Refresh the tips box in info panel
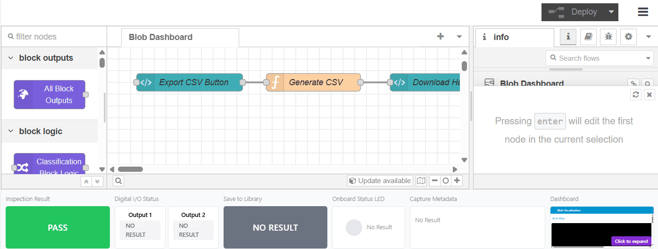 (x=636, y=95)
